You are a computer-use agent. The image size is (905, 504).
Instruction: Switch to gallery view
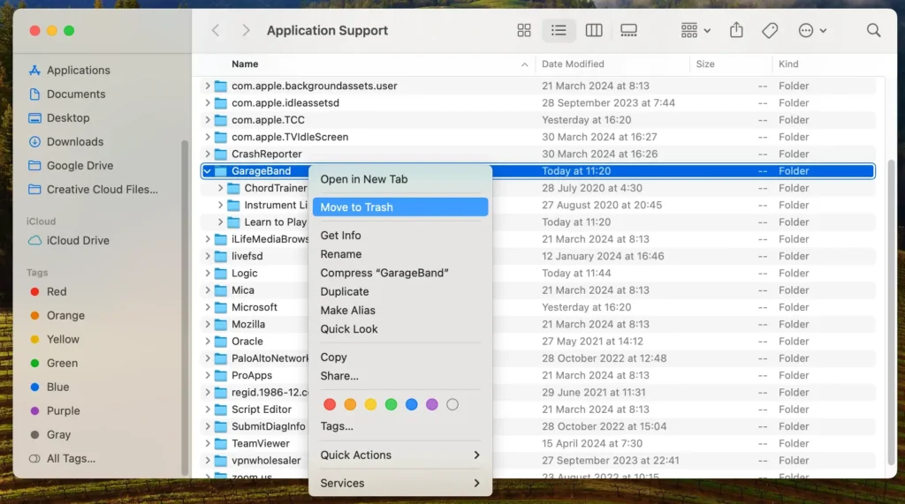pos(628,31)
